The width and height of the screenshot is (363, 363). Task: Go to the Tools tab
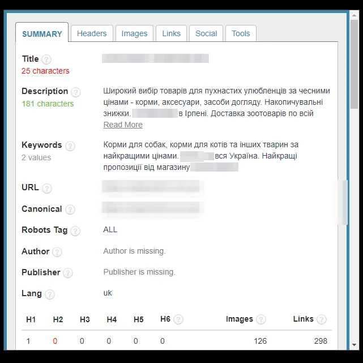coord(241,33)
